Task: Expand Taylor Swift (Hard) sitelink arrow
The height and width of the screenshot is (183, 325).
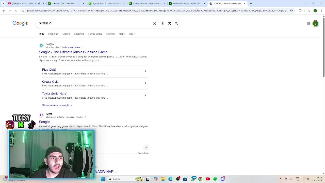Action: click(x=145, y=95)
